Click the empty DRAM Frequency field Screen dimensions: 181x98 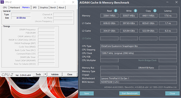click(x=46, y=29)
